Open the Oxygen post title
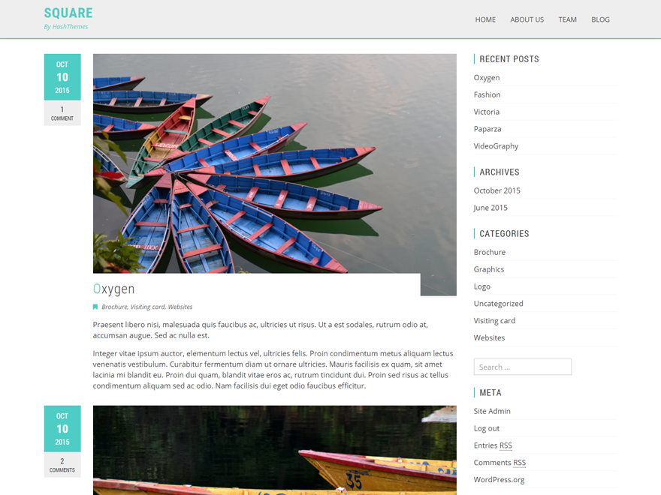This screenshot has height=495, width=661. tap(114, 289)
